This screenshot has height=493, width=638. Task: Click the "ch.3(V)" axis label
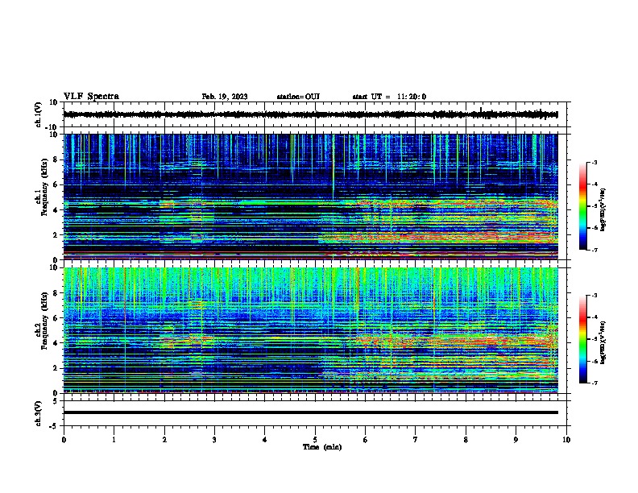click(x=39, y=413)
